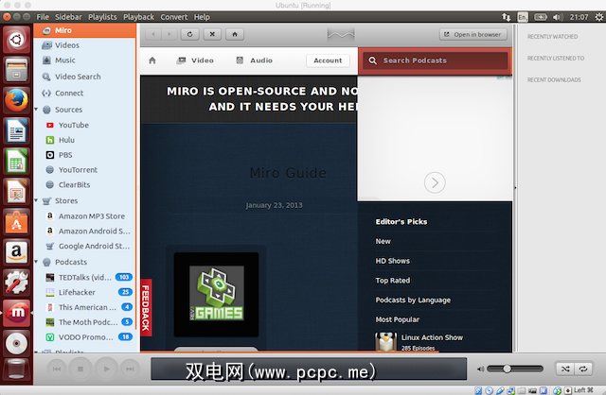Open the Videos library in sidebar

(66, 45)
